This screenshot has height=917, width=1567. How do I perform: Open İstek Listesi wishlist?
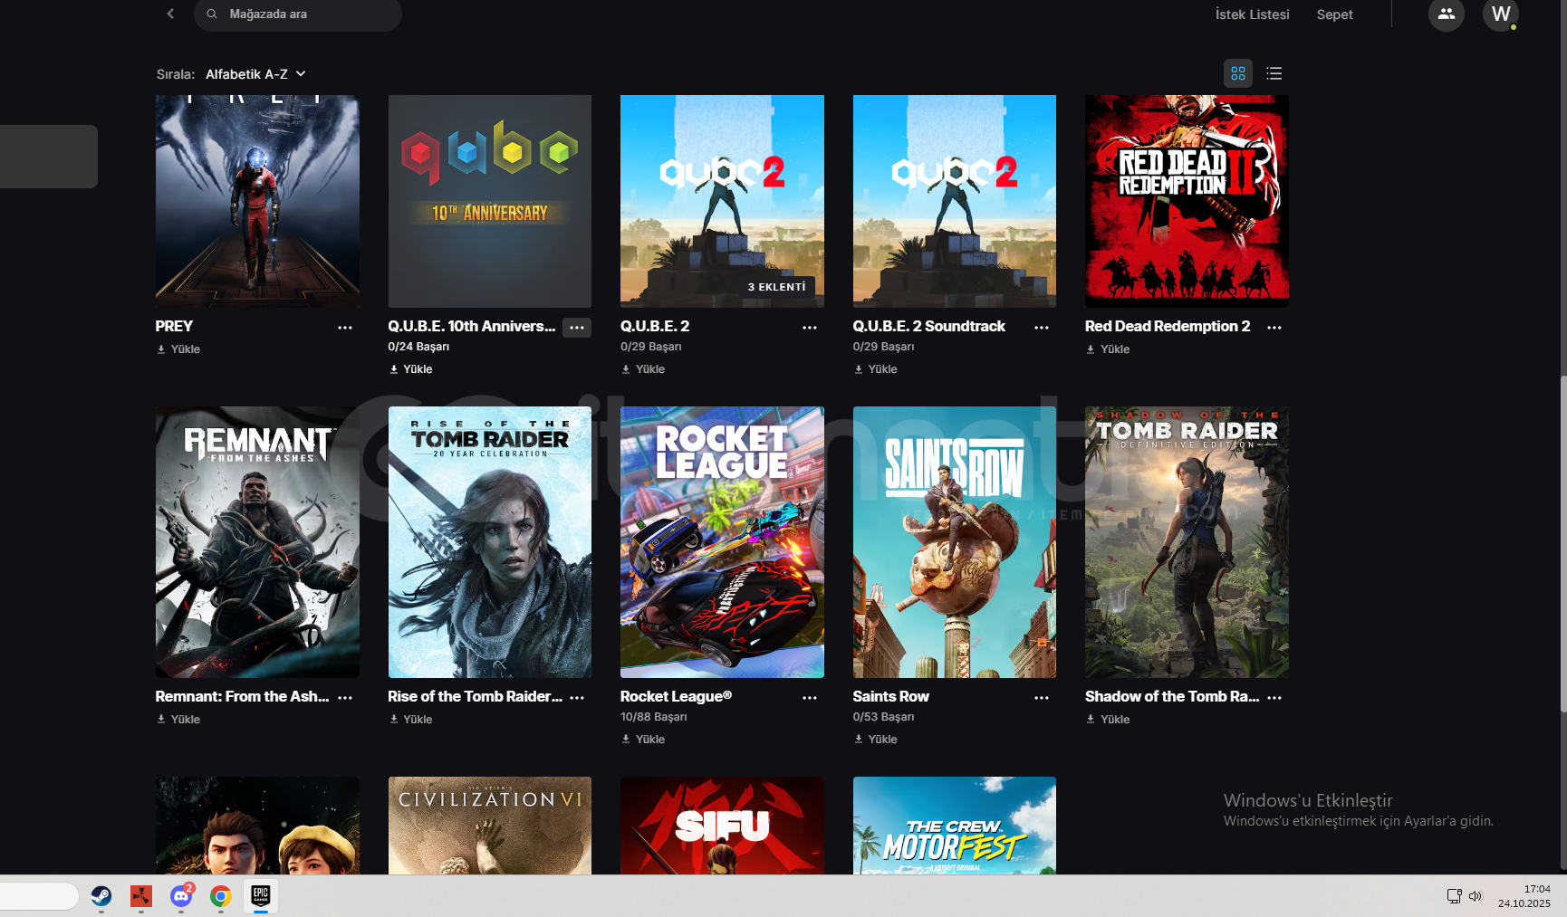(x=1252, y=14)
